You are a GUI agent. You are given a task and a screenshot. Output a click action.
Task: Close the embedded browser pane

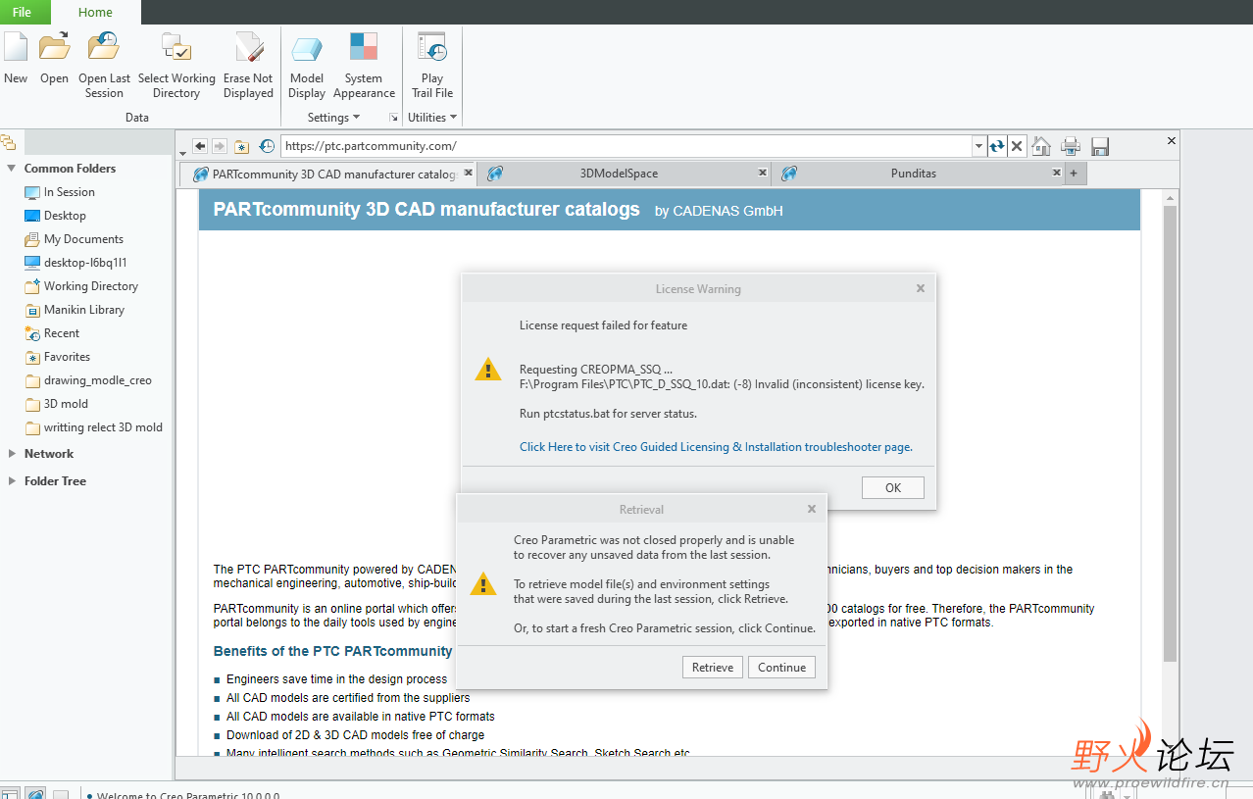(x=1171, y=141)
